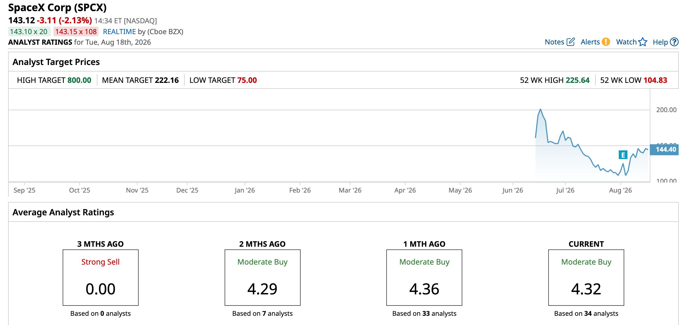Open the Notes link
This screenshot has height=325, width=682.
[554, 42]
